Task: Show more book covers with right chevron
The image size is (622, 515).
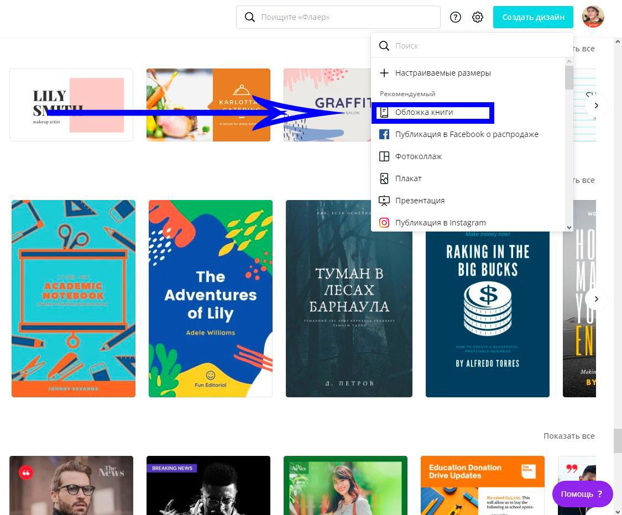Action: pyautogui.click(x=596, y=299)
